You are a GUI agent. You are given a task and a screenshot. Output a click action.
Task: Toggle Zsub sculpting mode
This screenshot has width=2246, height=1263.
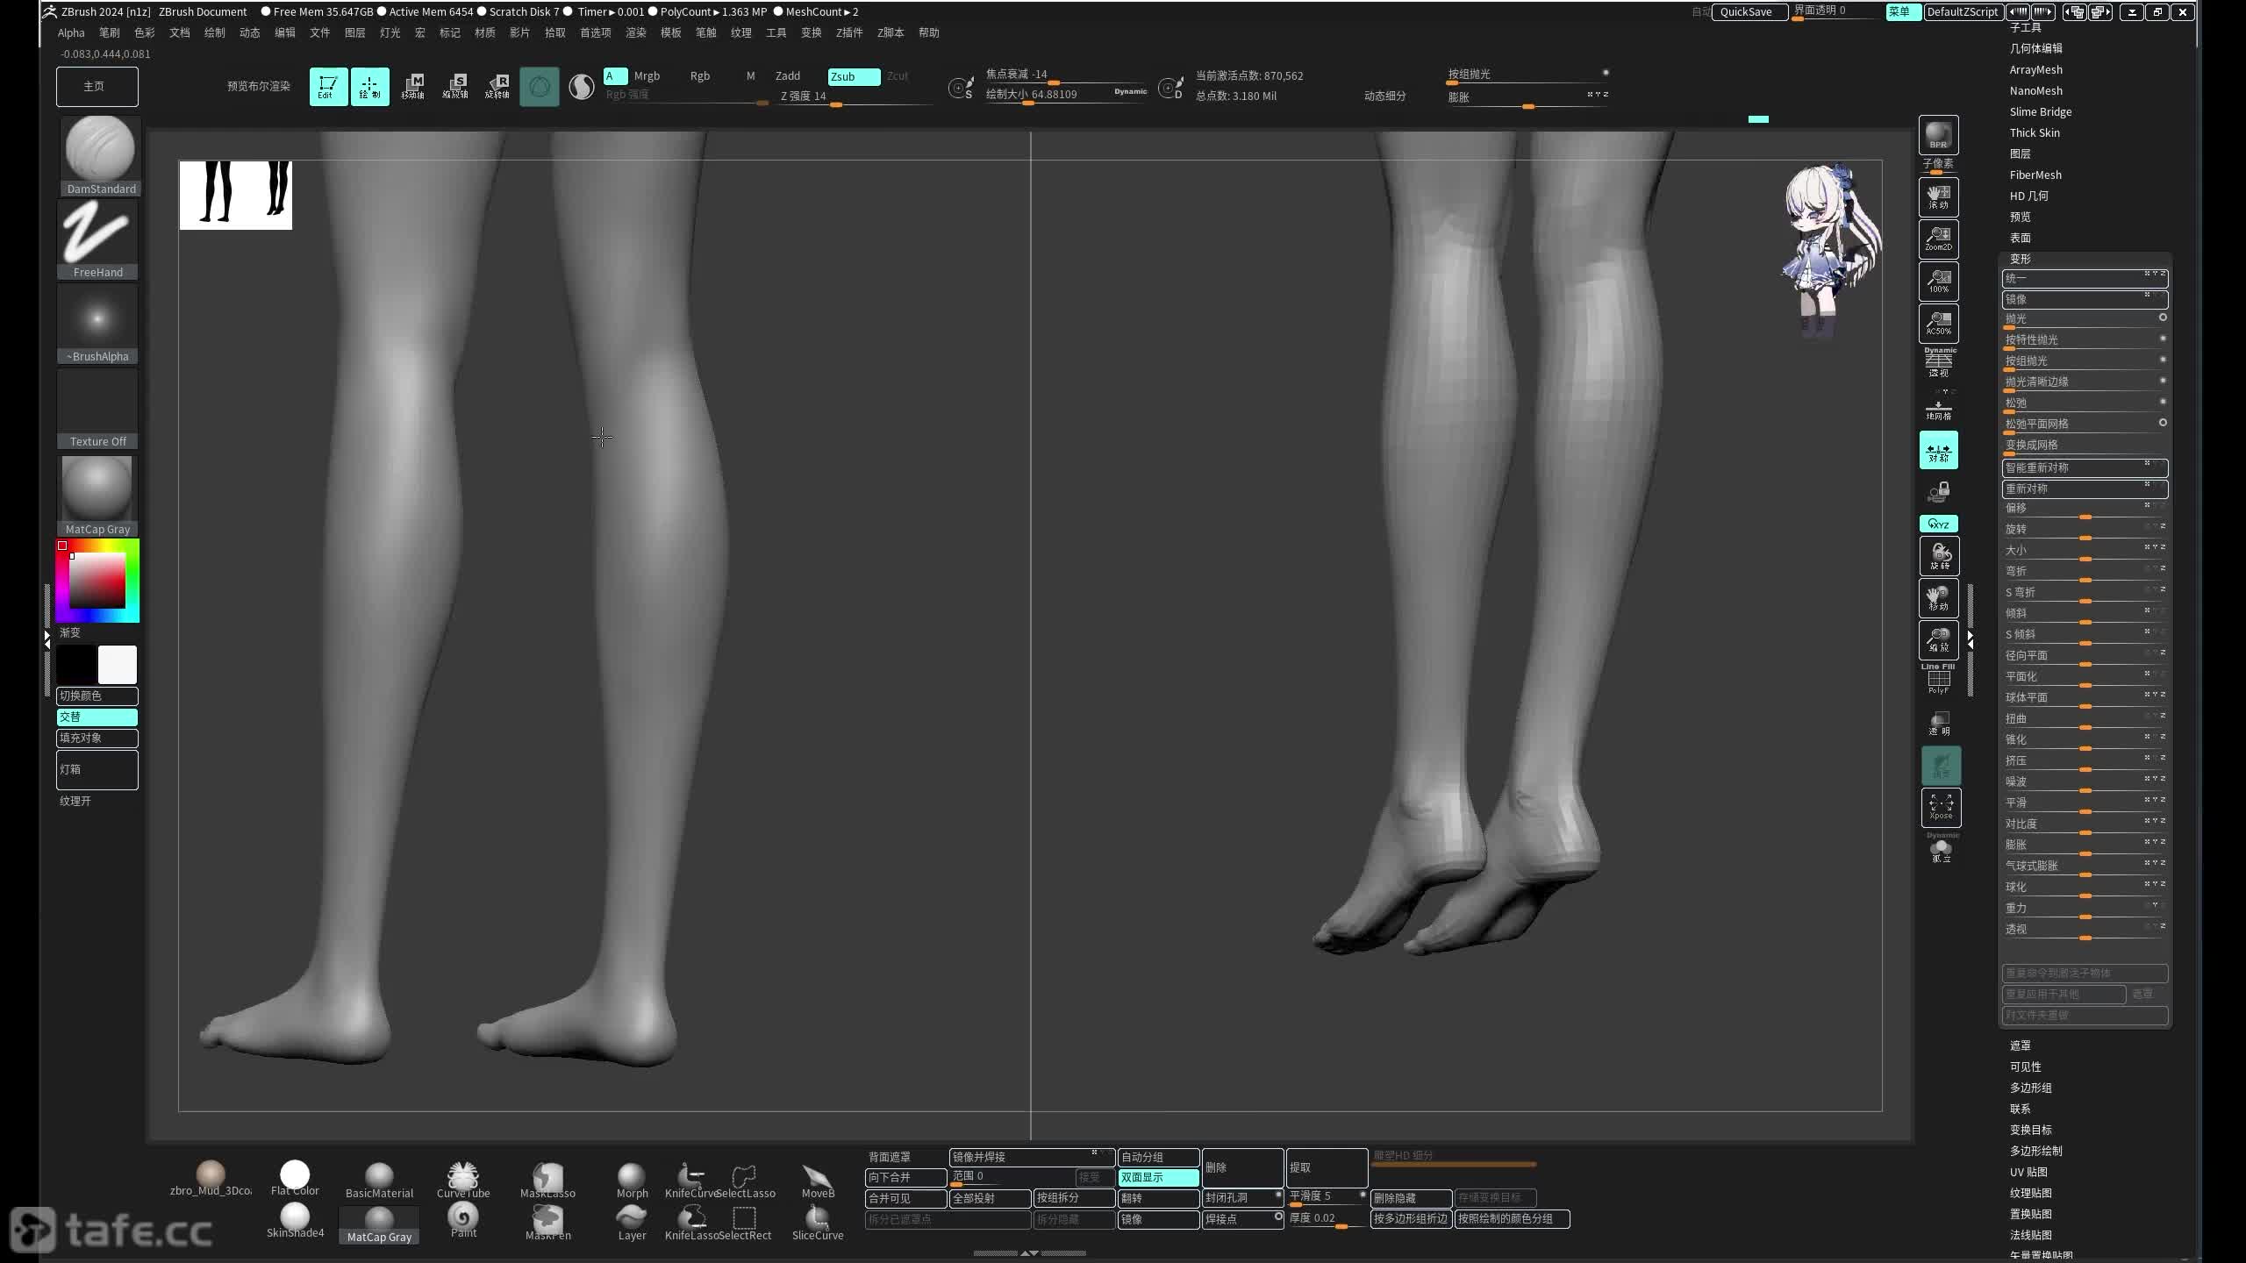click(x=854, y=76)
